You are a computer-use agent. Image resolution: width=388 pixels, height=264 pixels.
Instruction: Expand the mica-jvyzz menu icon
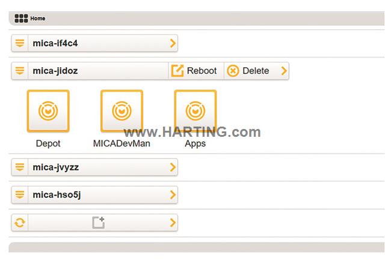click(x=20, y=167)
